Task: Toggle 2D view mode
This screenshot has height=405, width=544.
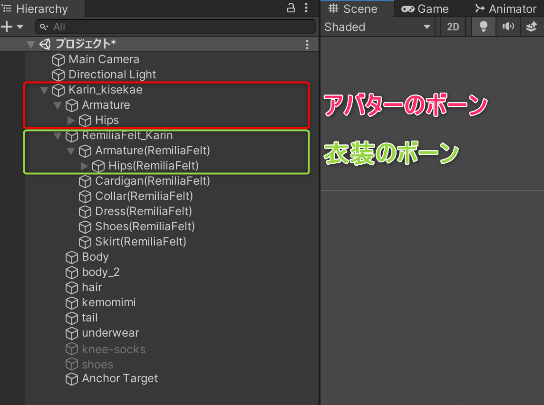Action: (453, 27)
